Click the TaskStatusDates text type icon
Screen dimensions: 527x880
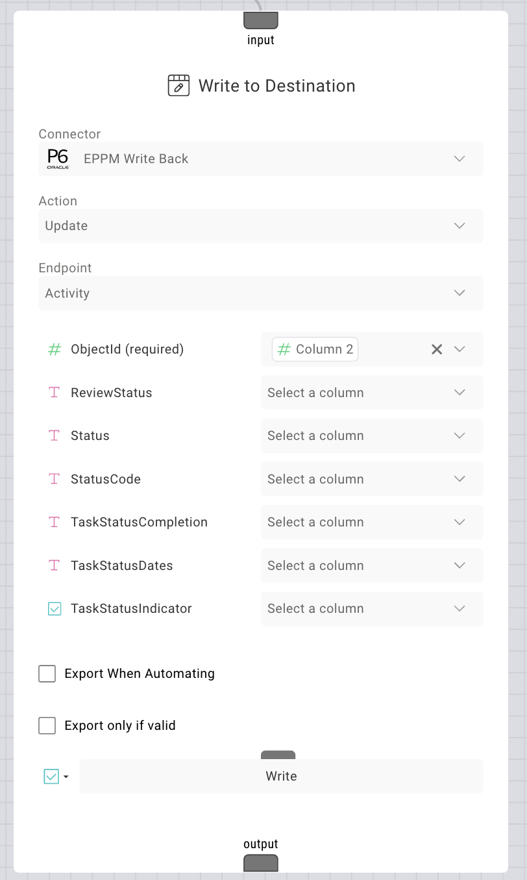point(55,565)
